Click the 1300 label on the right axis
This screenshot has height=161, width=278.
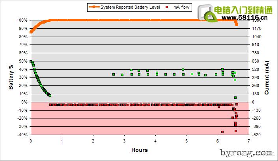click(257, 20)
